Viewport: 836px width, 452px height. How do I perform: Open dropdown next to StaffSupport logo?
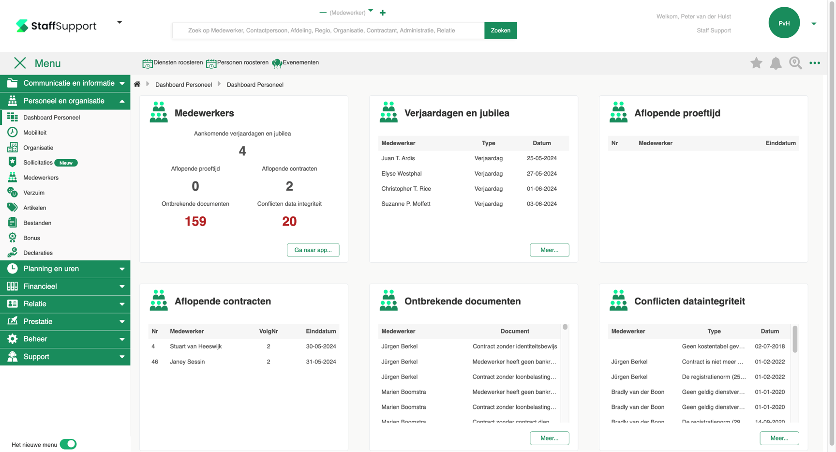(119, 22)
